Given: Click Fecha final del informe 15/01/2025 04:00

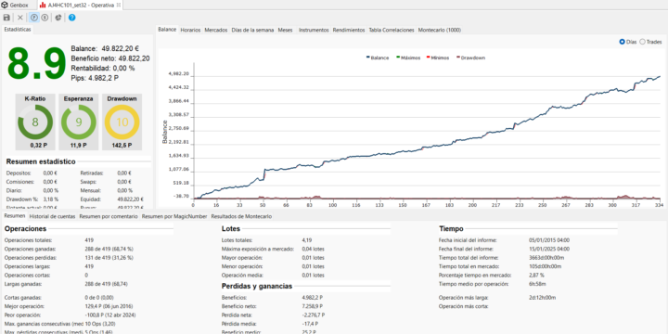Looking at the screenshot, I should (549, 249).
